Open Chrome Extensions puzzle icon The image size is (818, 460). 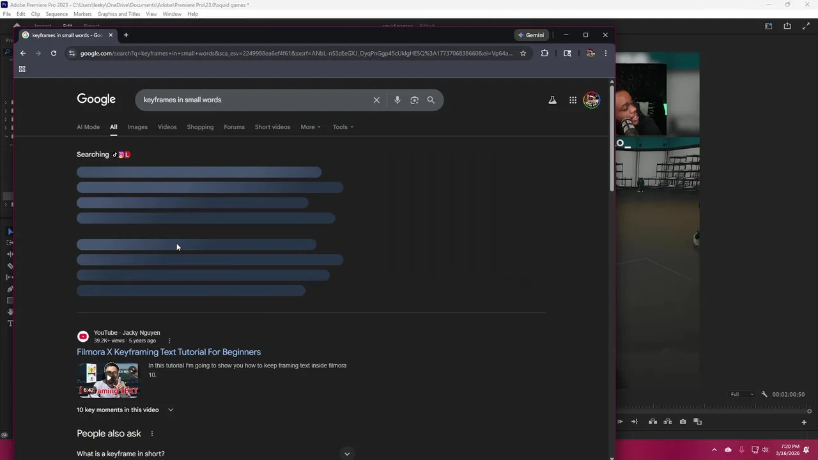[x=544, y=53]
